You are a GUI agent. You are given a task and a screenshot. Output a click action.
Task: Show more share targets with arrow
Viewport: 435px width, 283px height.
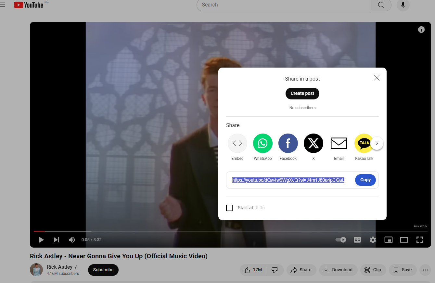(x=377, y=143)
